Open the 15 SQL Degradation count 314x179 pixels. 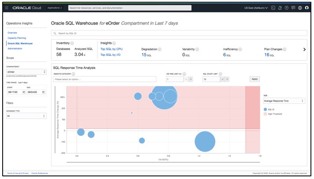click(x=146, y=55)
